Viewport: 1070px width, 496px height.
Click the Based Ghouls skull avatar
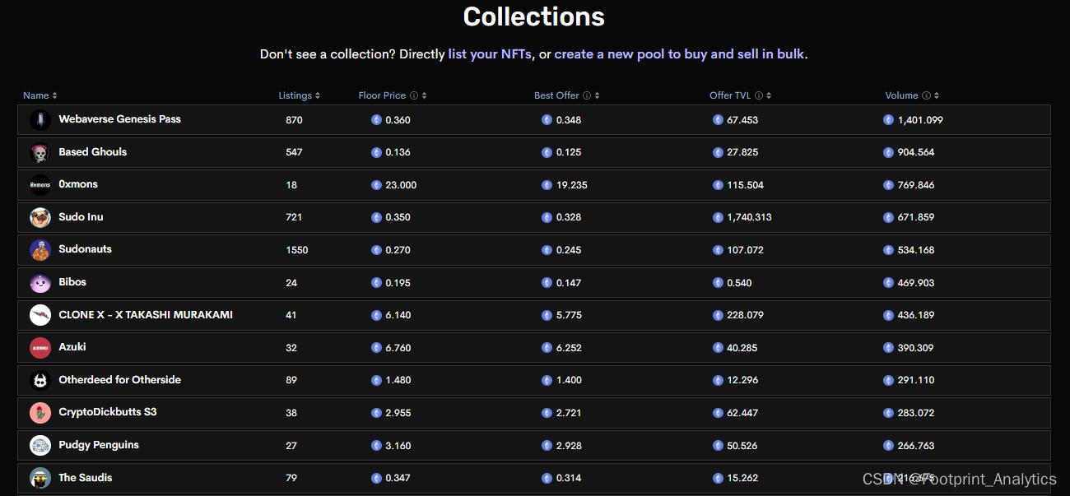click(x=40, y=153)
